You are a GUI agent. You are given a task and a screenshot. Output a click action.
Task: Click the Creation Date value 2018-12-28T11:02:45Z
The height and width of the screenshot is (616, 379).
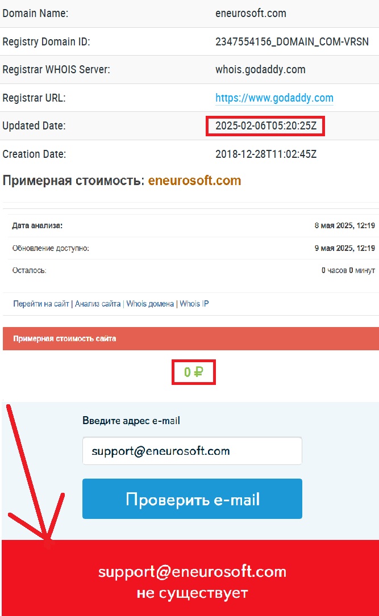(x=266, y=154)
